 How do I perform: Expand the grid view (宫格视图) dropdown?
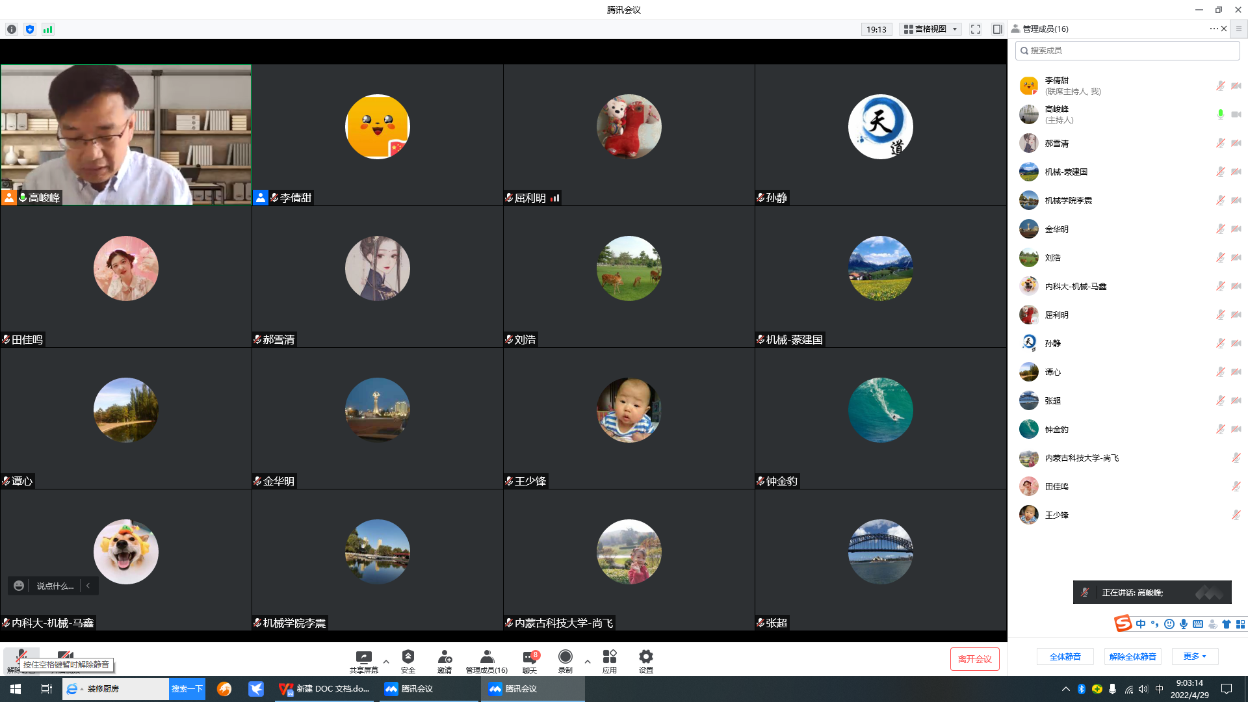[x=931, y=29]
